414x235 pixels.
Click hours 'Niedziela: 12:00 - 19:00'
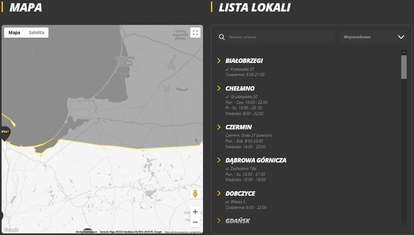click(x=245, y=180)
